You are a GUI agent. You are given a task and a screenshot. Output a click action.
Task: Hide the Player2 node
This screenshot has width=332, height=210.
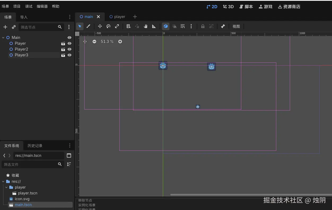(69, 49)
